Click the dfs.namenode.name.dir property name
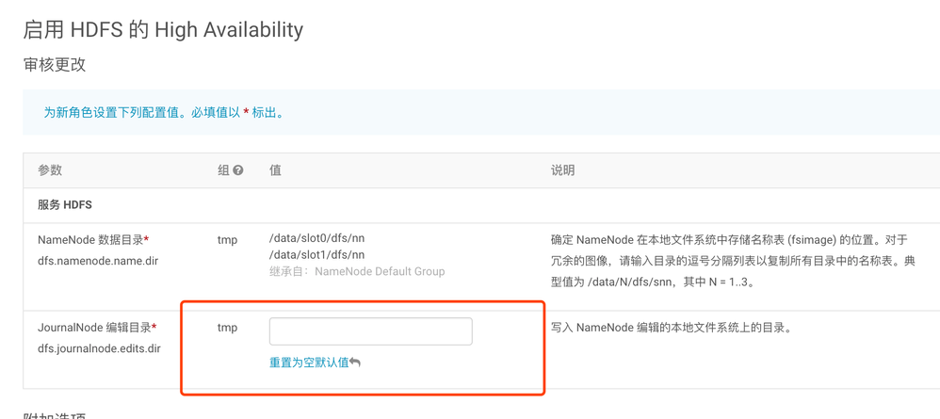Viewport: 940px width, 419px height. [x=98, y=261]
